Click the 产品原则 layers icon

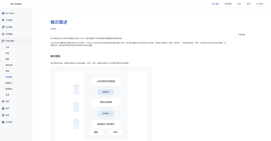[3, 20]
